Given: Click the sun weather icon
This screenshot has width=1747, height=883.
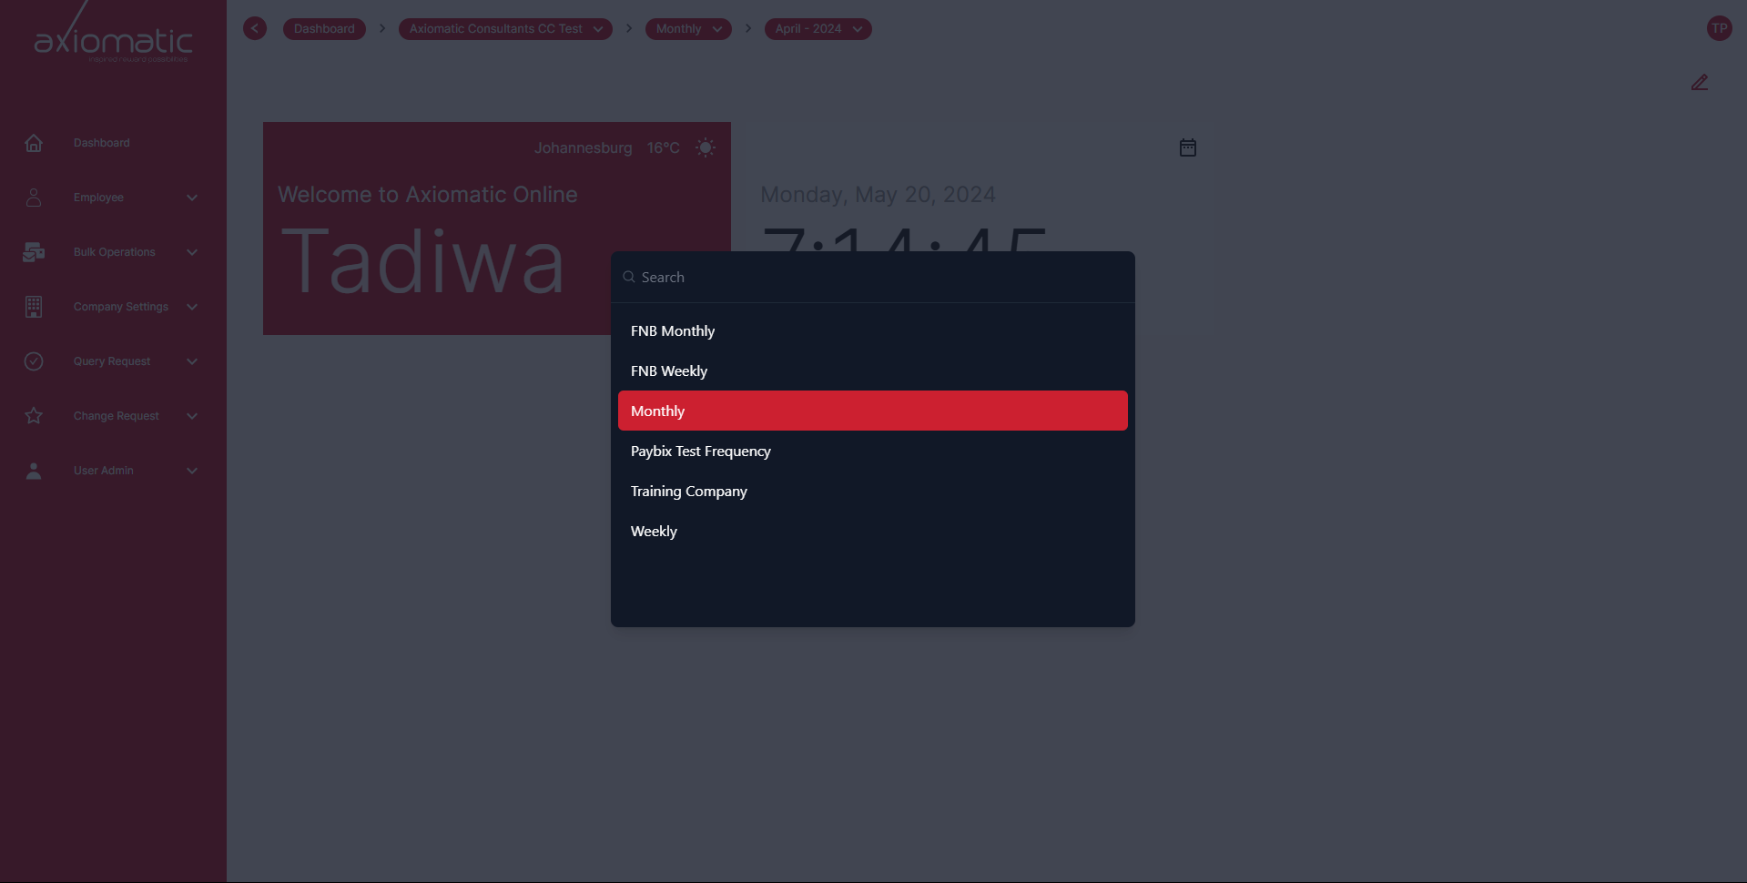Looking at the screenshot, I should pyautogui.click(x=705, y=147).
